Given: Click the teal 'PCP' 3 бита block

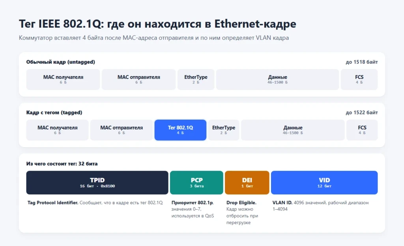Looking at the screenshot, I should point(196,182).
